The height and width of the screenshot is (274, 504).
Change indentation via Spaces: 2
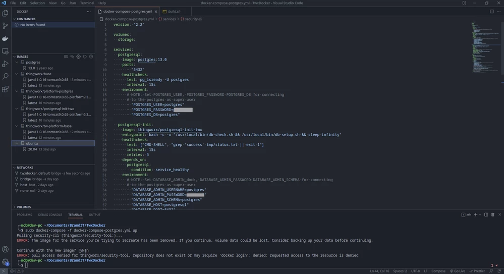pos(400,271)
